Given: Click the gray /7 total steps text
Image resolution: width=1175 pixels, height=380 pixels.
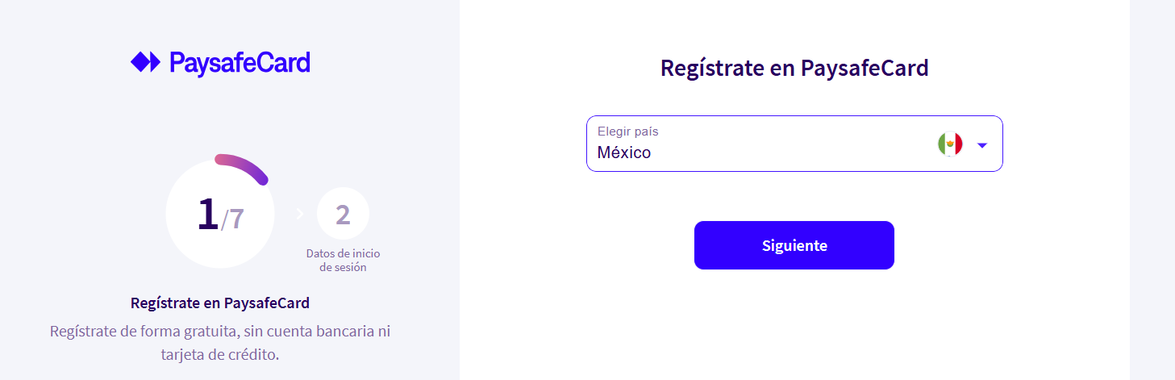Looking at the screenshot, I should 232,218.
